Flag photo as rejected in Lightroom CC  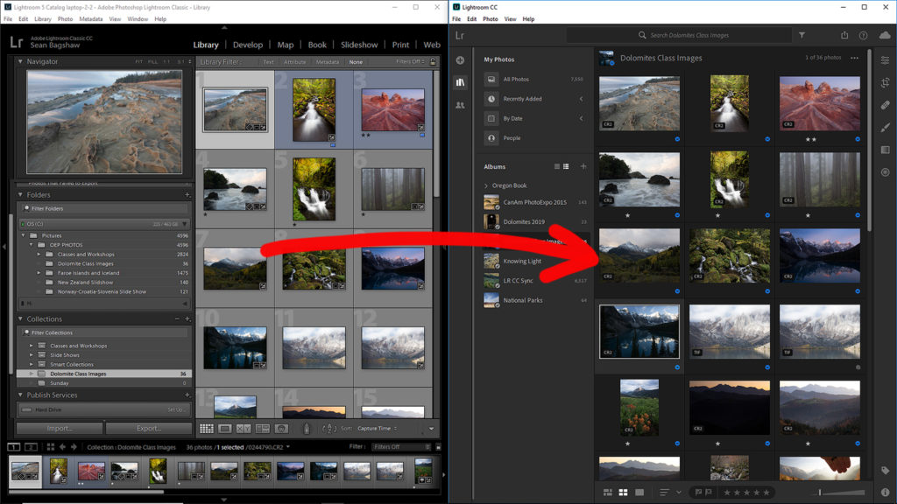click(x=709, y=492)
